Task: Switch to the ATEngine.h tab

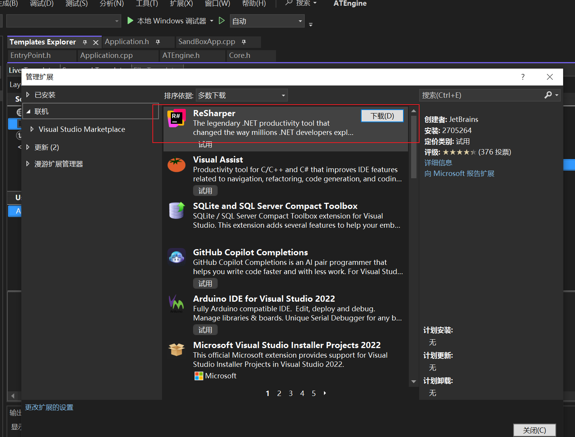Action: (181, 56)
